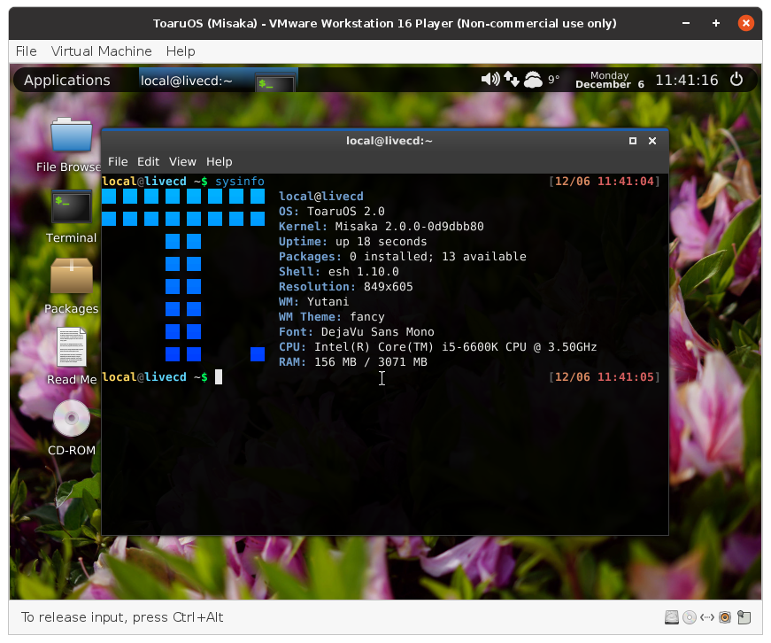
Task: Click the 'Resolution: 849x605' line
Action: pyautogui.click(x=346, y=286)
